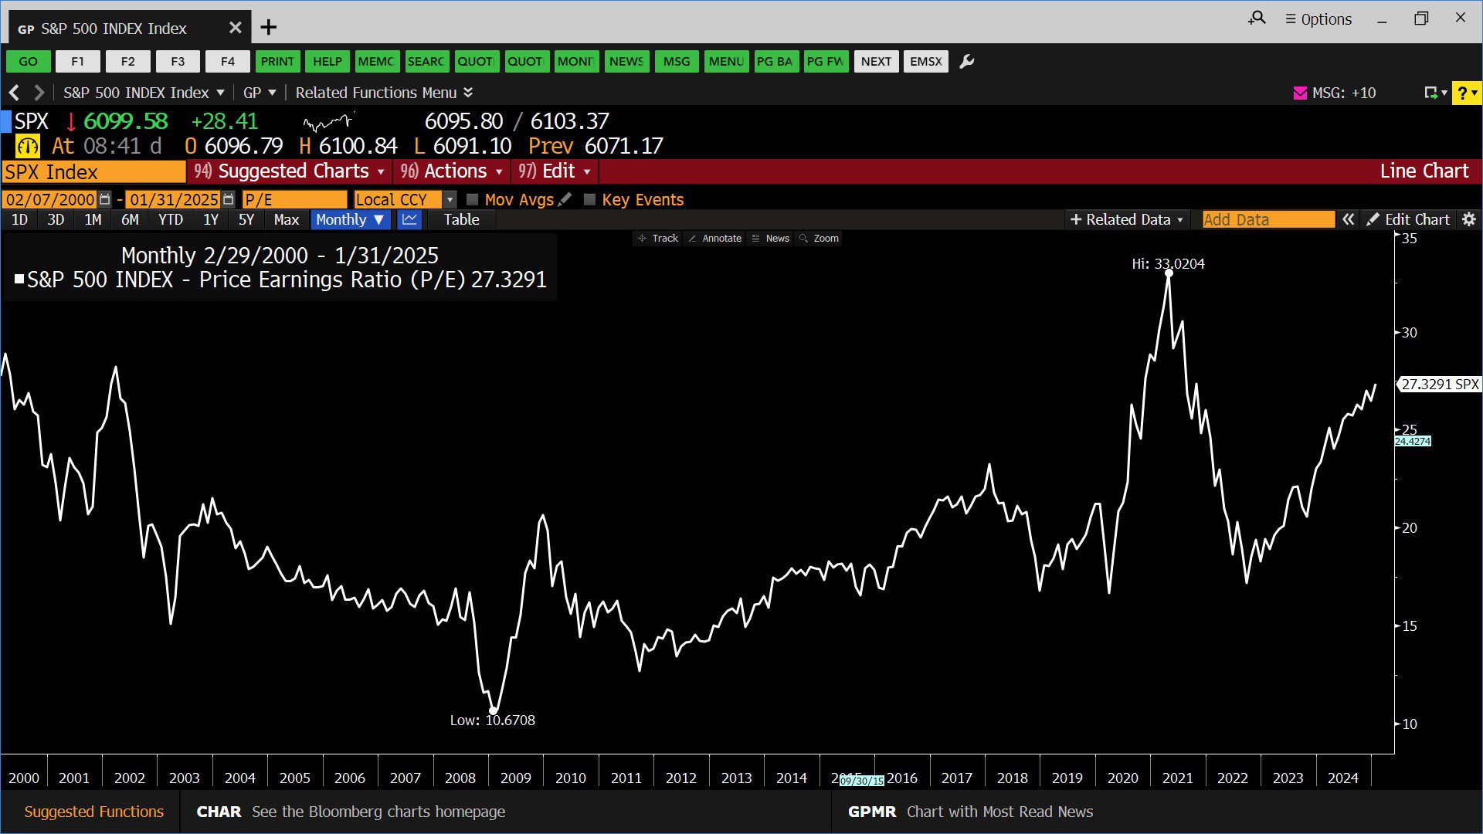Viewport: 1483px width, 834px height.
Task: Click the wrench settings icon
Action: pyautogui.click(x=966, y=62)
